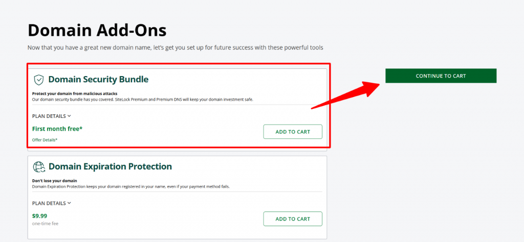Click the "Domain Add-Ons" page title
The width and height of the screenshot is (524, 242).
point(97,30)
